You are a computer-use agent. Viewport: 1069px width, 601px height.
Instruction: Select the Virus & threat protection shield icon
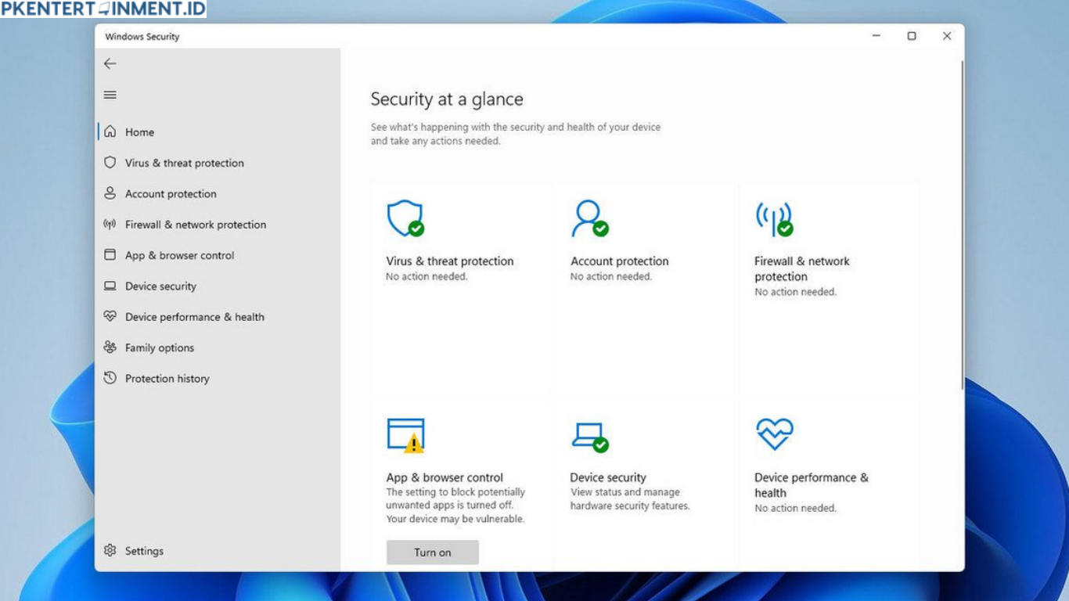pyautogui.click(x=110, y=163)
